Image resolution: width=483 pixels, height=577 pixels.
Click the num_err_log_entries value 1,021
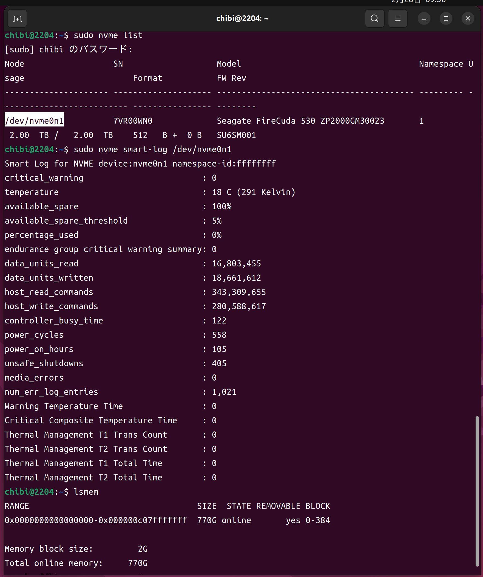point(224,392)
